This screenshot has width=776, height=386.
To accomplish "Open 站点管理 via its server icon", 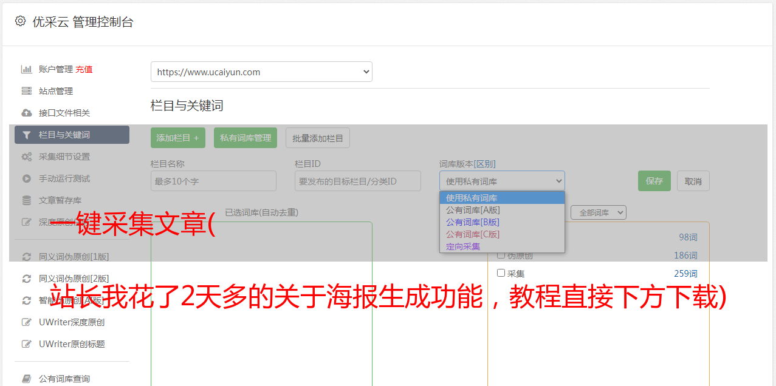I will click(x=26, y=91).
